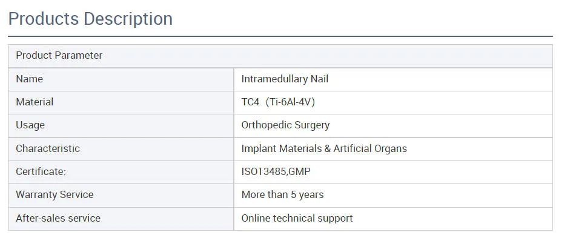Click the After-sales service label cell
The height and width of the screenshot is (241, 573).
coord(121,219)
